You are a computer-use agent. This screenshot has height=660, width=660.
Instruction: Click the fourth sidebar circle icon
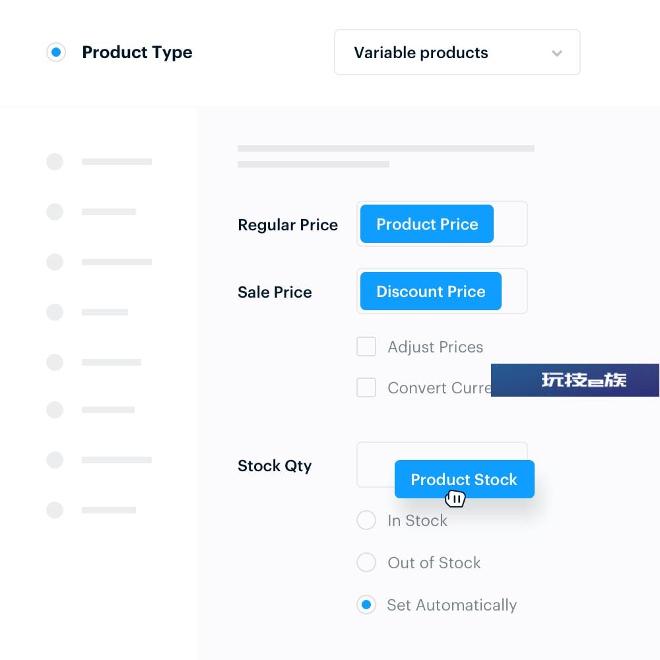pos(55,312)
